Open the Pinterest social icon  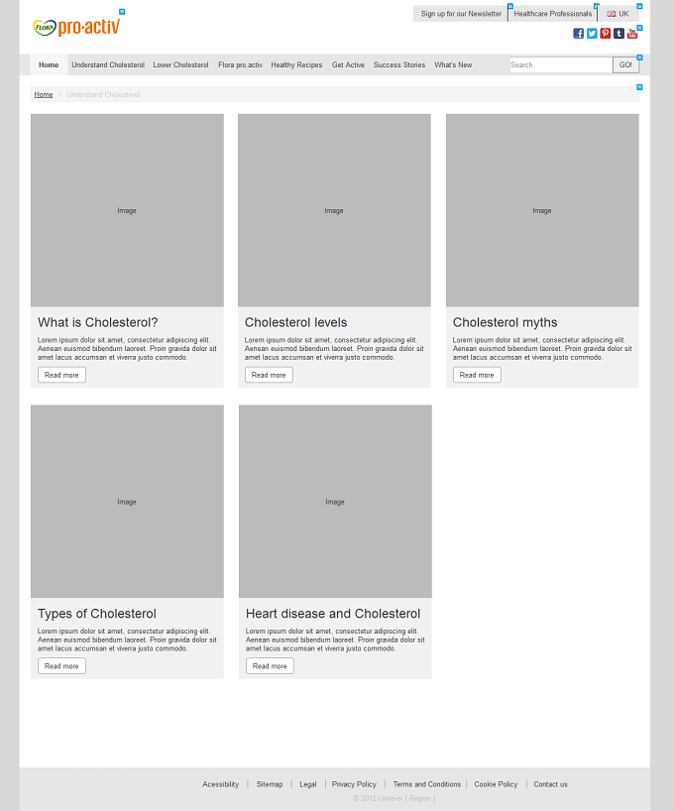(x=606, y=34)
